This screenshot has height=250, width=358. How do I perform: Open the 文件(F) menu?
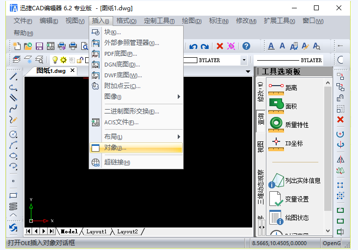(23, 21)
